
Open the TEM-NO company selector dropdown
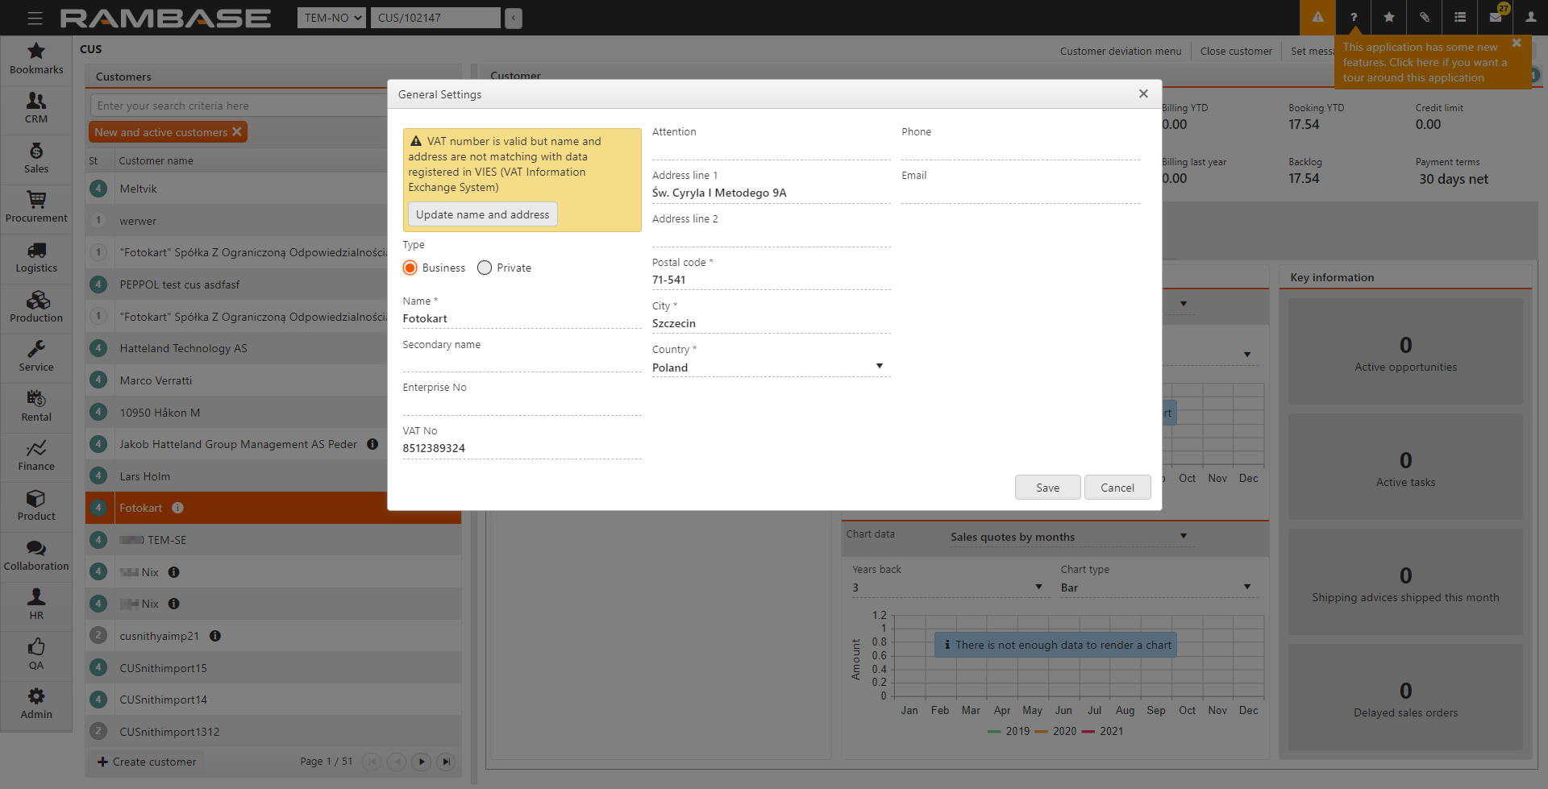click(331, 18)
